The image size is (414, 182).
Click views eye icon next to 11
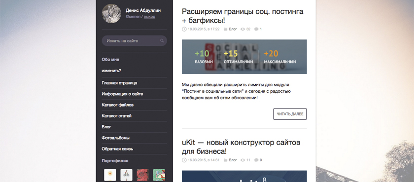(x=243, y=160)
